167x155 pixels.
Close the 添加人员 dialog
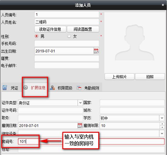coord(163,5)
